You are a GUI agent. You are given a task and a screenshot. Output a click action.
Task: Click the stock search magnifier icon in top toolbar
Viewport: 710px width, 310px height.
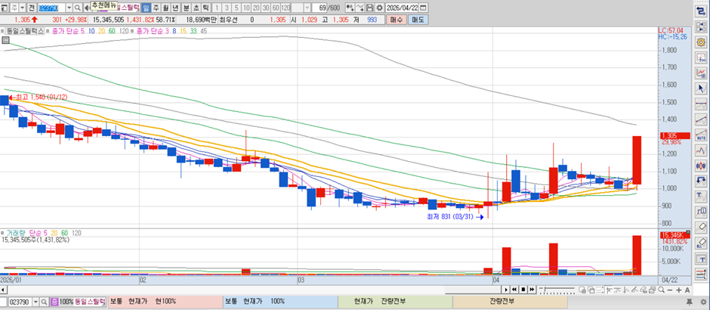click(78, 8)
